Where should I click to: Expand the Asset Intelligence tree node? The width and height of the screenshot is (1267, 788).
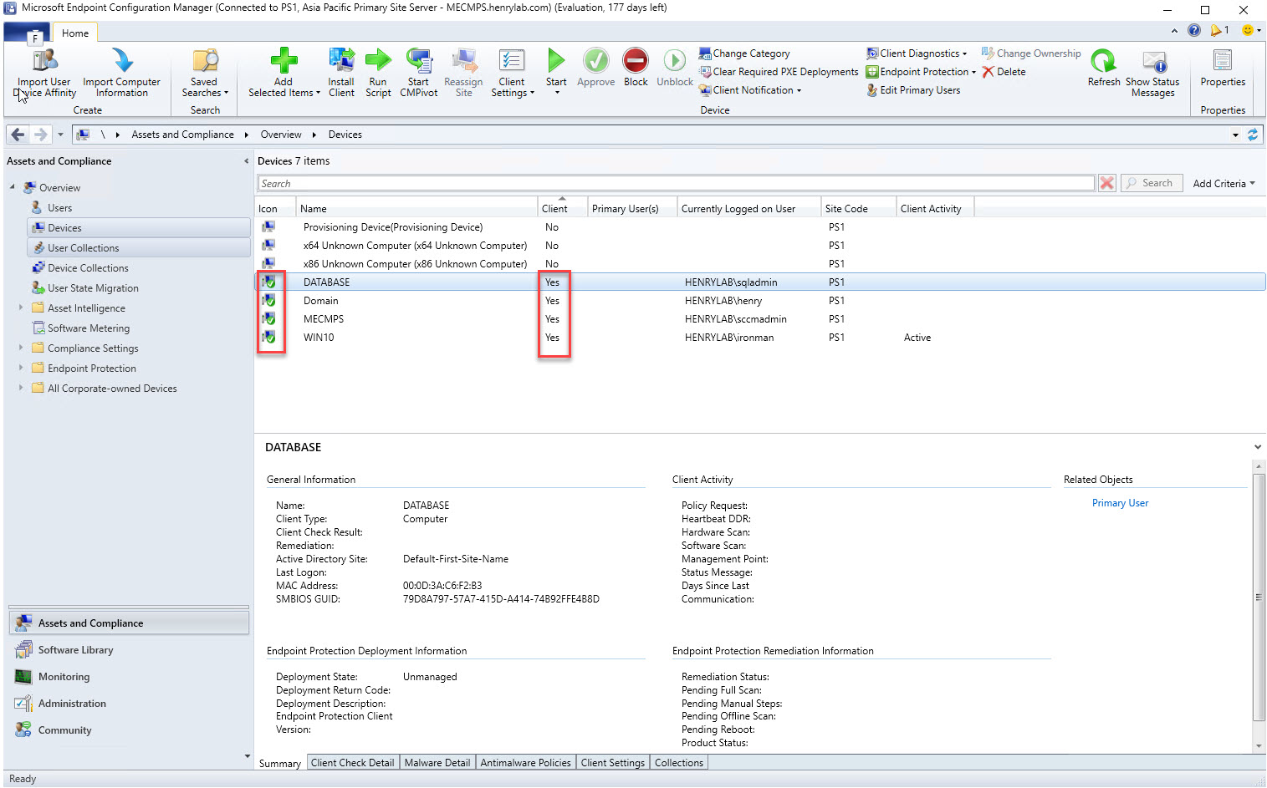[21, 308]
